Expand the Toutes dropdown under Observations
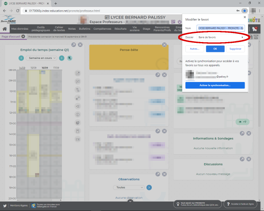 pyautogui.click(x=129, y=187)
